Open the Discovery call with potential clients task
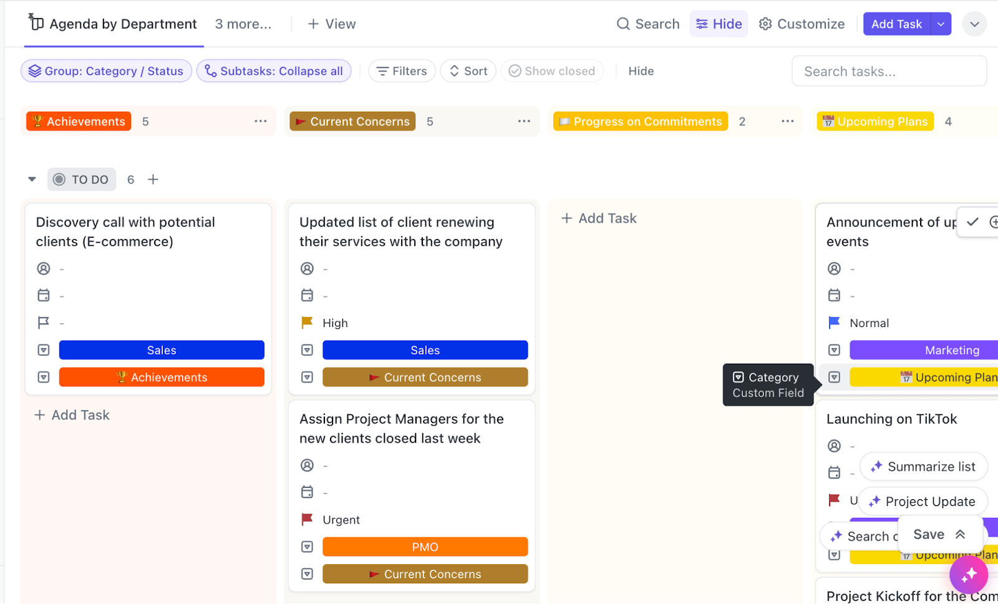 (x=125, y=231)
